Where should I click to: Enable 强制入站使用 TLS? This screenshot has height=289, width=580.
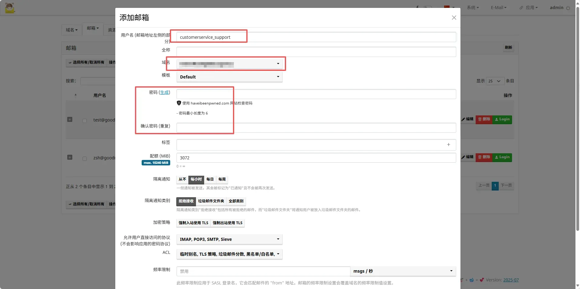coord(193,223)
